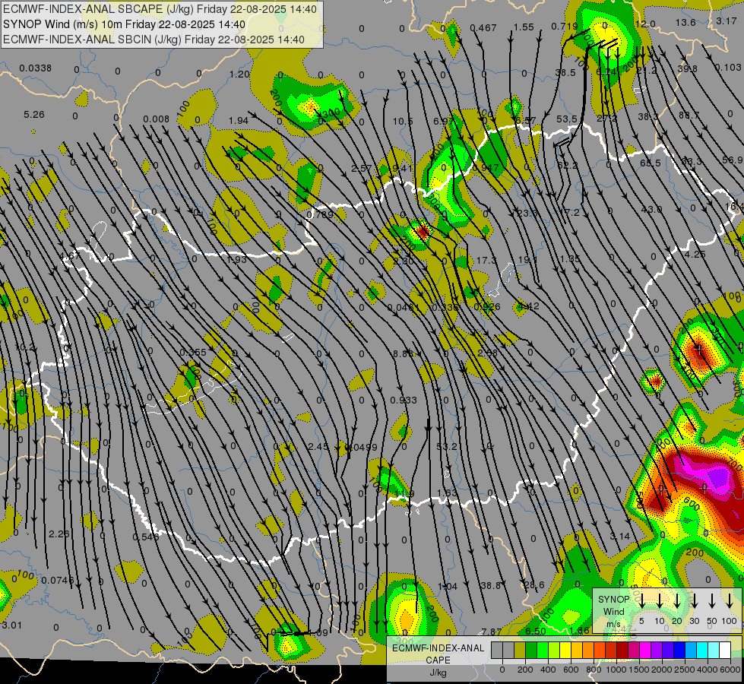Screen dimensions: 744x684
Task: Click the map value 8.88
Action: pyautogui.click(x=403, y=353)
